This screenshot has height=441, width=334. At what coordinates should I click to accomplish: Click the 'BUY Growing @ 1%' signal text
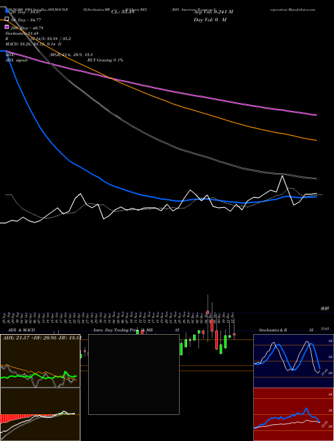(105, 60)
